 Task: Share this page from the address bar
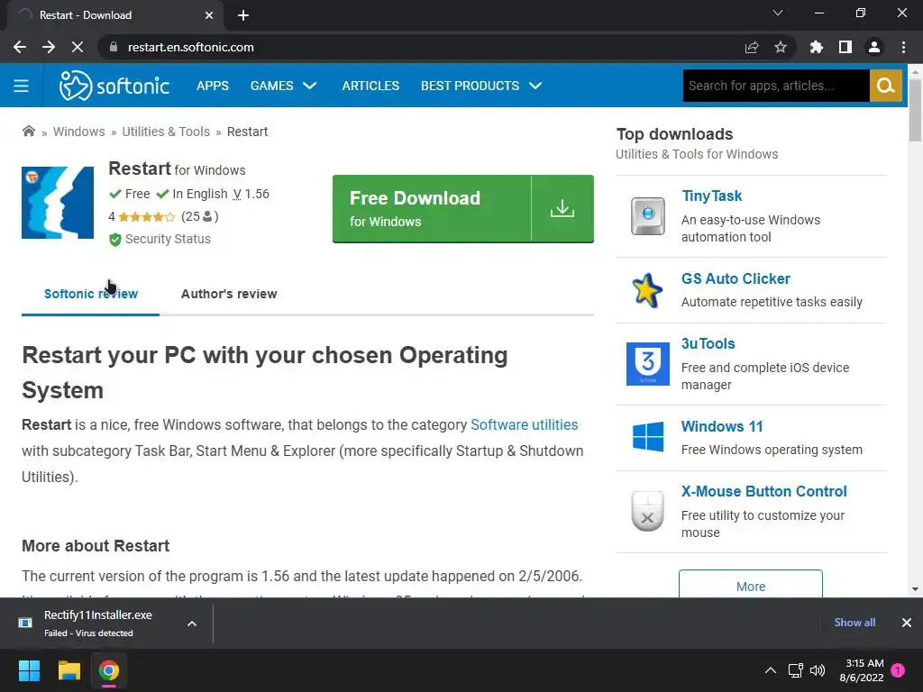[752, 47]
